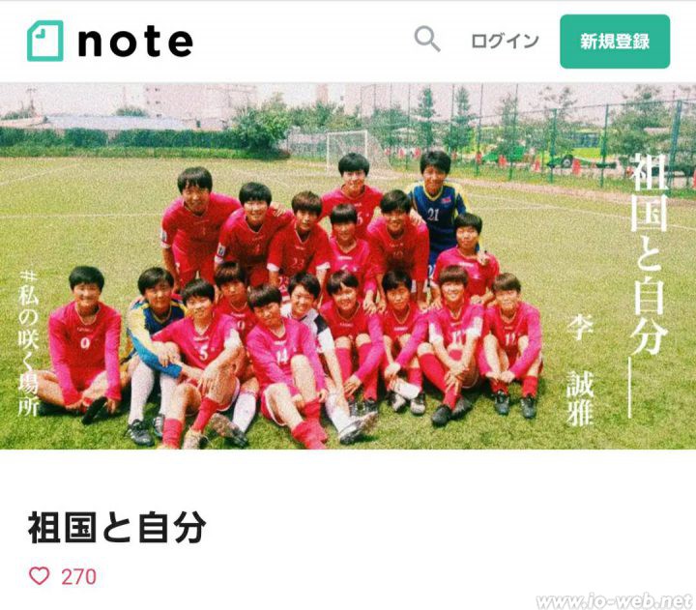Image resolution: width=696 pixels, height=610 pixels.
Task: Click the www.io-web.net watermark
Action: pyautogui.click(x=615, y=601)
